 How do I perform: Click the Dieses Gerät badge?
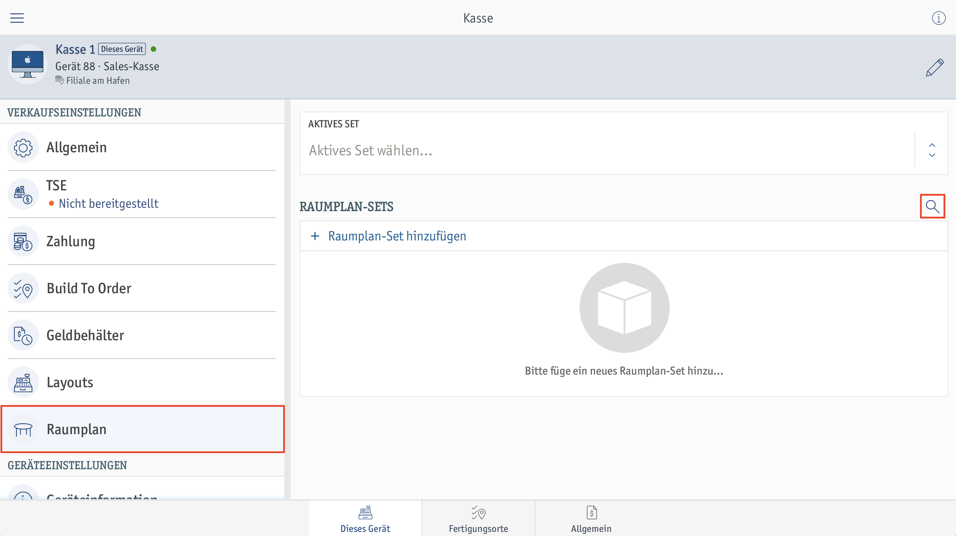click(122, 49)
